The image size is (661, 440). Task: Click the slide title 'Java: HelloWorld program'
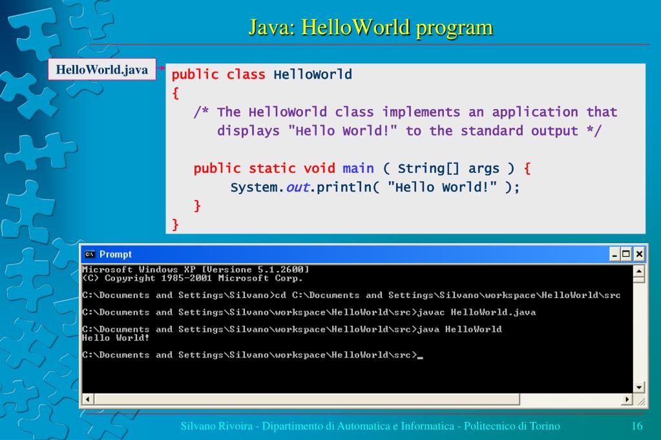pyautogui.click(x=370, y=27)
